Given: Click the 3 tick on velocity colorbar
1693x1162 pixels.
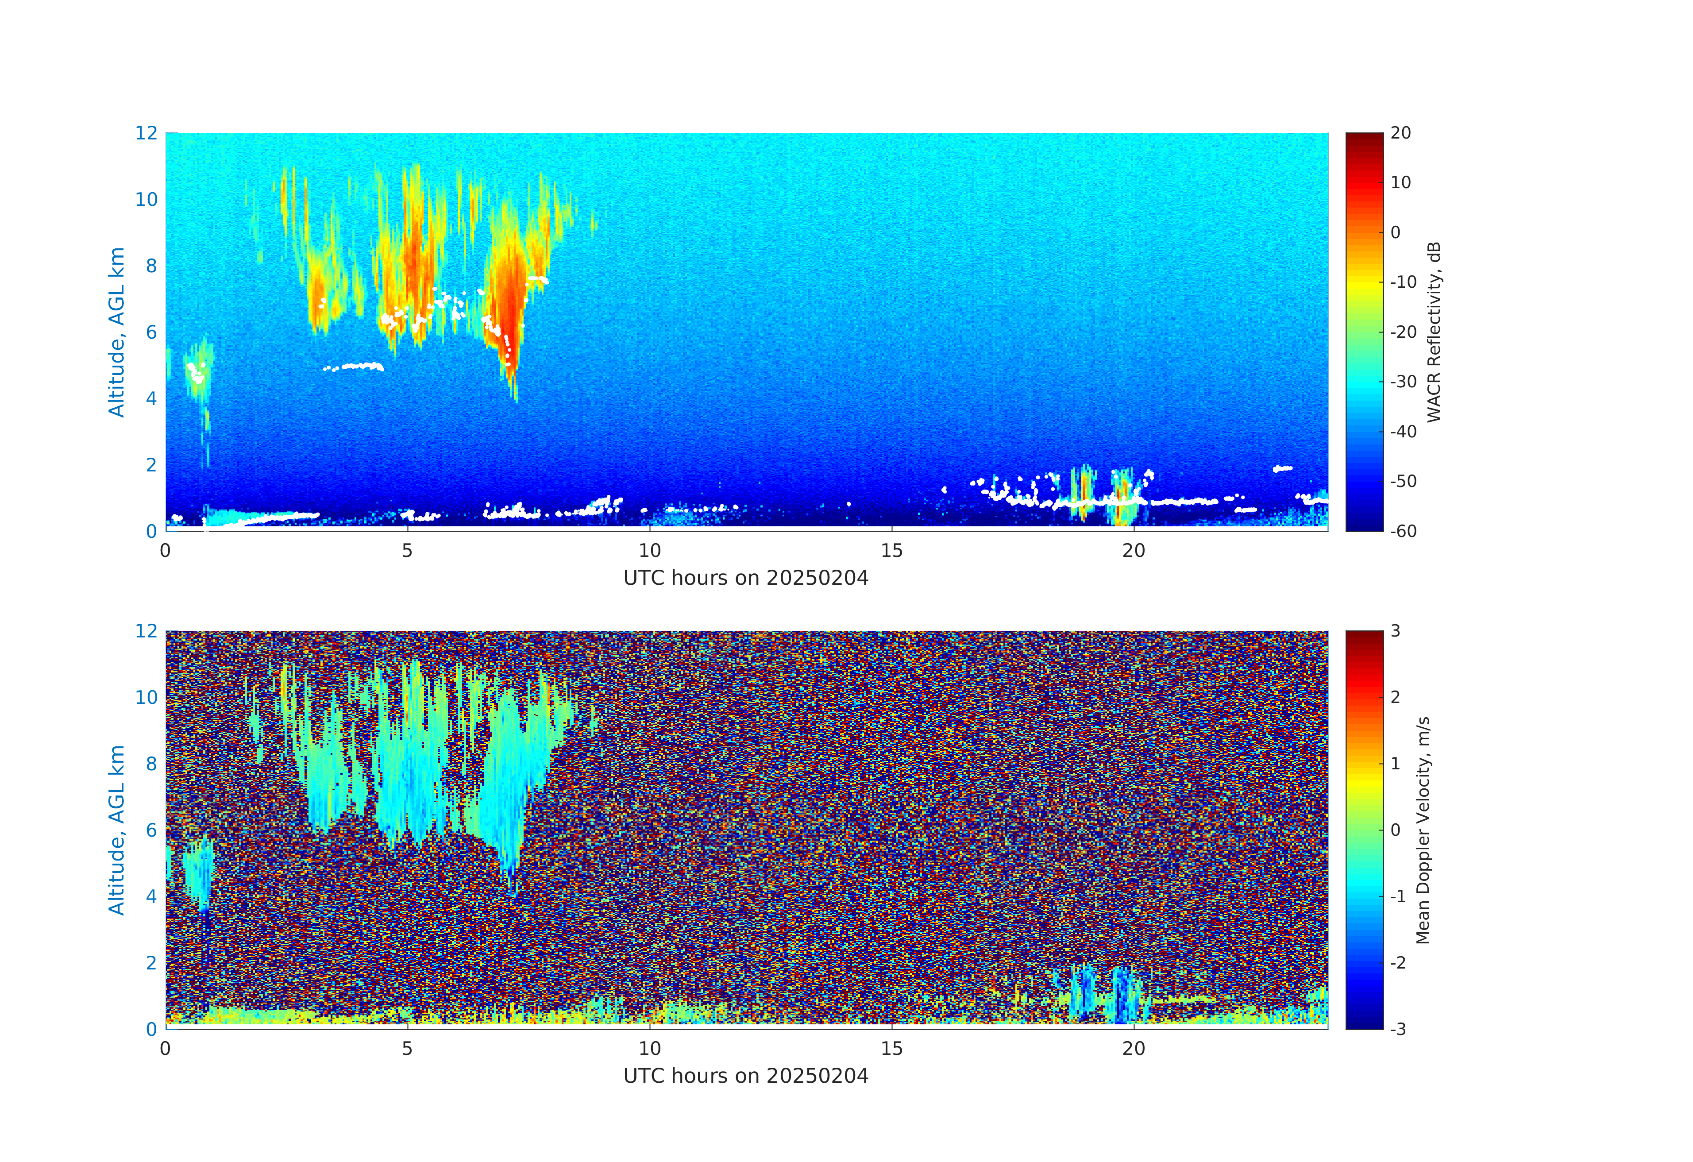Looking at the screenshot, I should [x=1395, y=631].
